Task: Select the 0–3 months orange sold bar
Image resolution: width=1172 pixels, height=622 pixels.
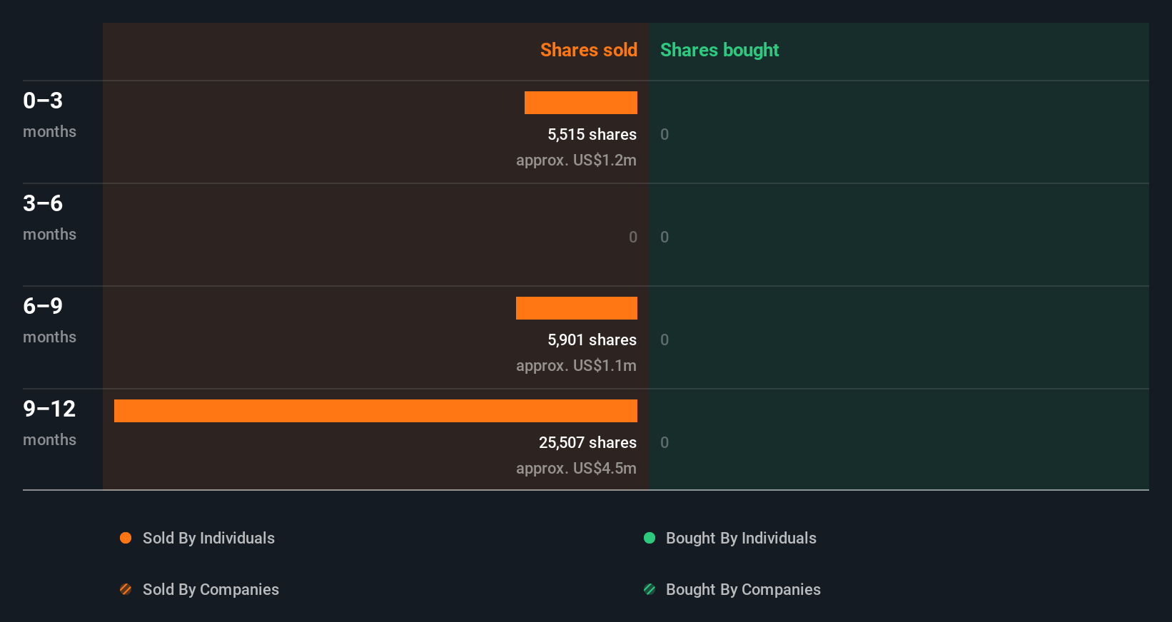Action: pos(581,103)
